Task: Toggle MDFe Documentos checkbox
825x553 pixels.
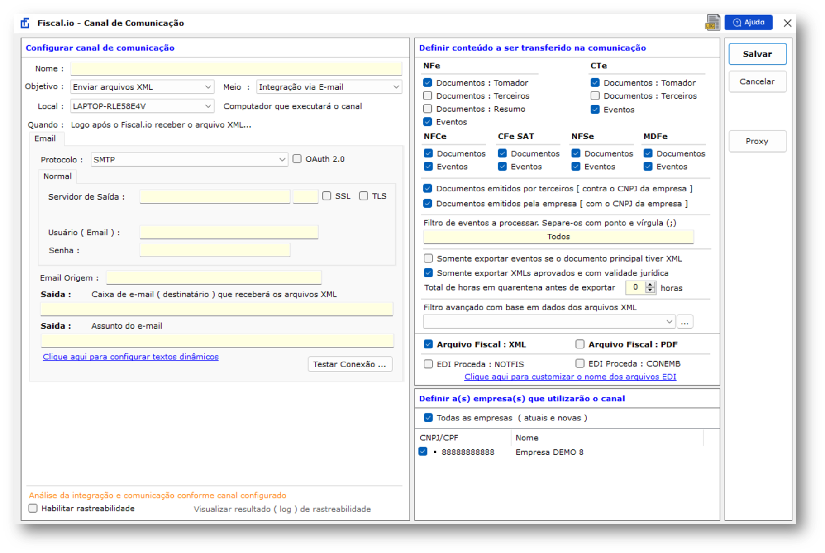Action: coord(648,153)
